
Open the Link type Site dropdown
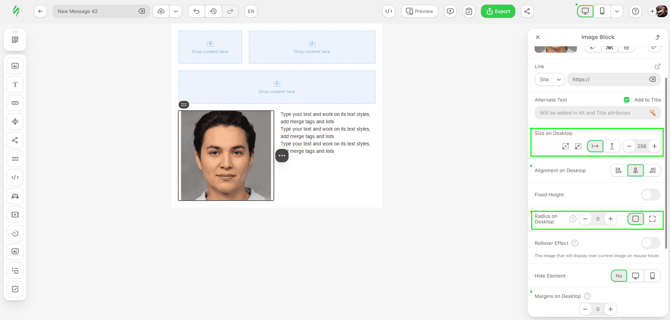(x=550, y=79)
